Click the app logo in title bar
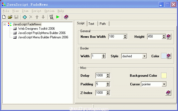The image size is (178, 111). pyautogui.click(x=4, y=4)
